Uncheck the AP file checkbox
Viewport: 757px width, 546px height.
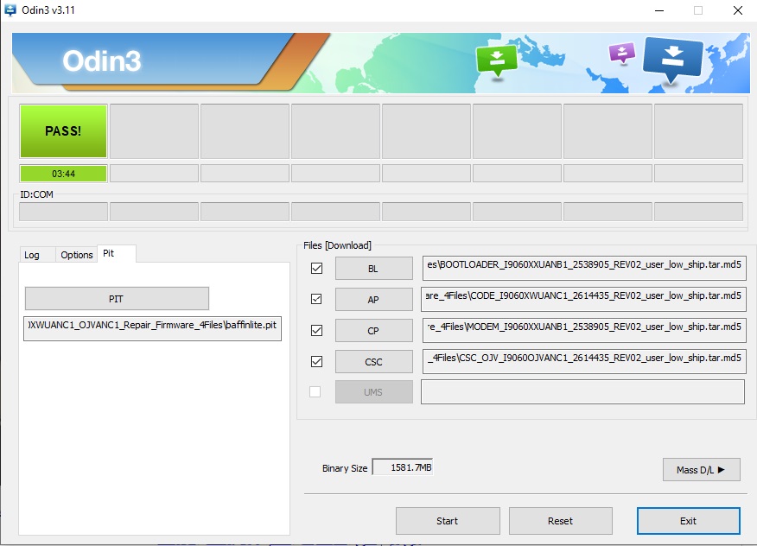pyautogui.click(x=316, y=299)
